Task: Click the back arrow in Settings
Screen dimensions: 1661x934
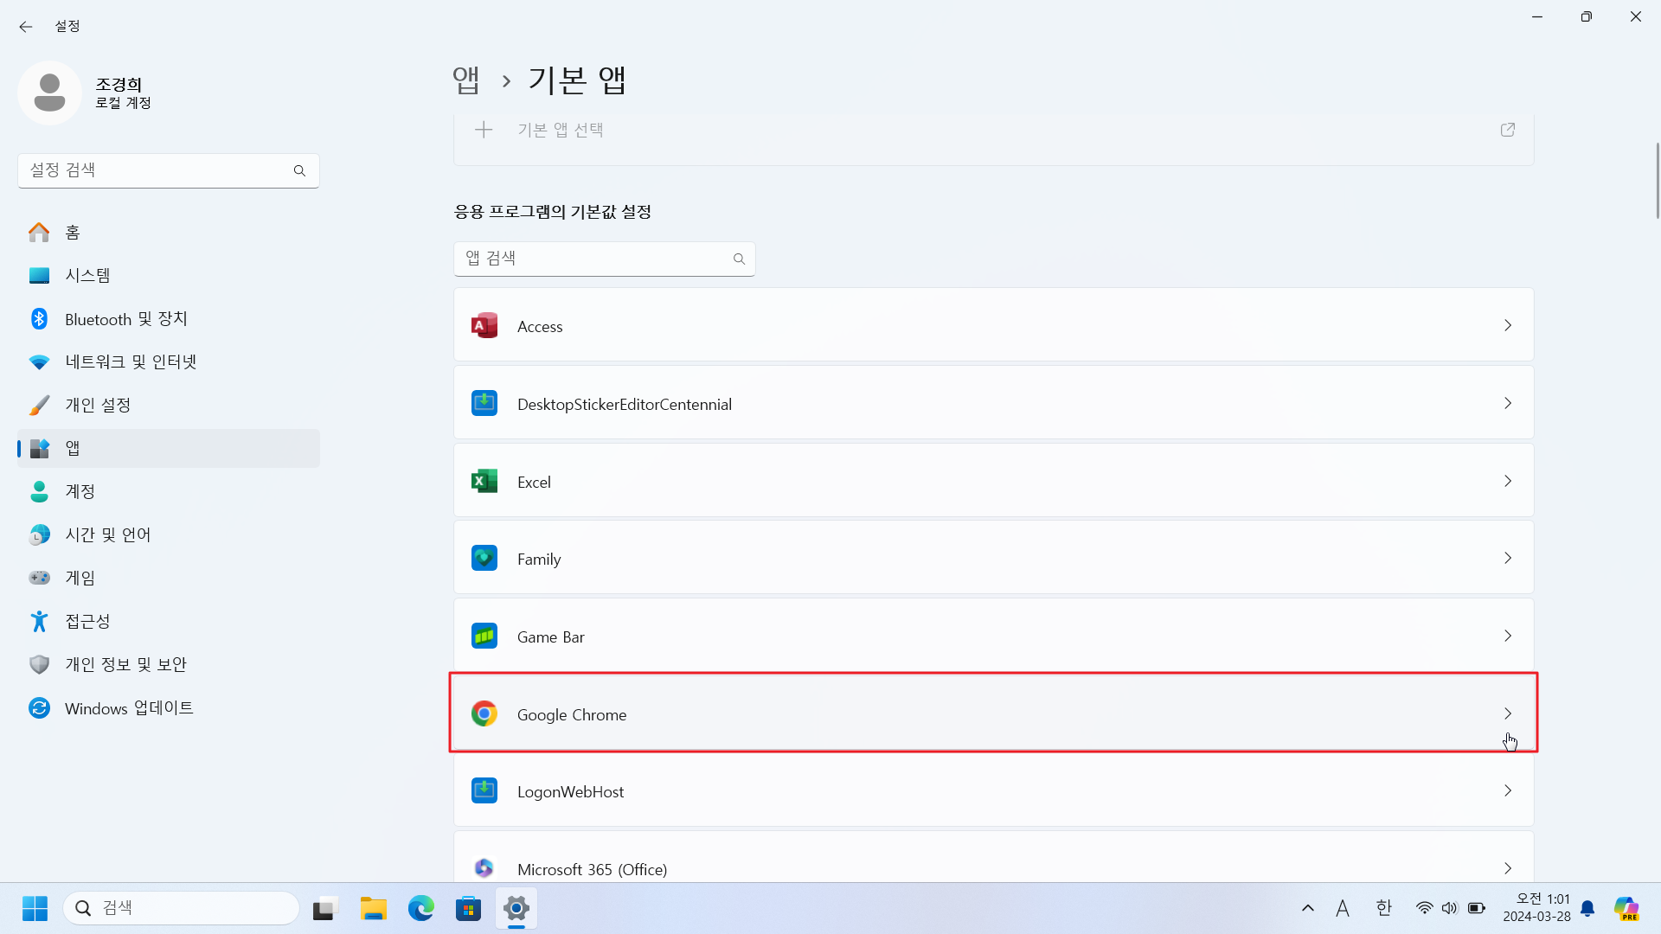Action: coord(26,27)
